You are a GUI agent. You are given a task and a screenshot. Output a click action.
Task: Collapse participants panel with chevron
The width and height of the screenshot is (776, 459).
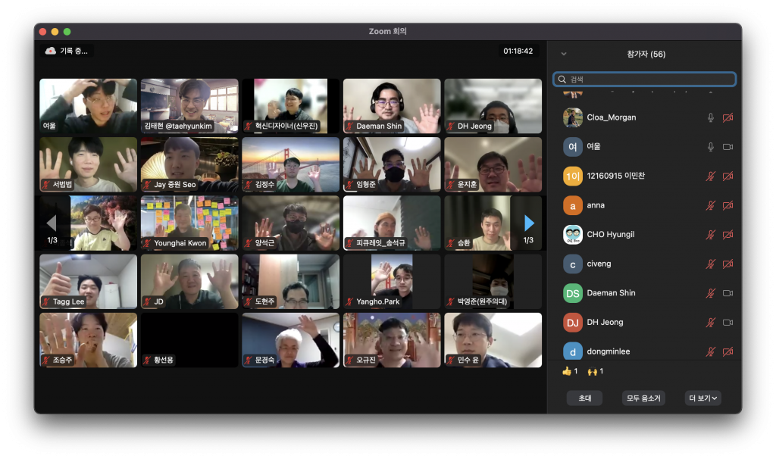(x=564, y=54)
